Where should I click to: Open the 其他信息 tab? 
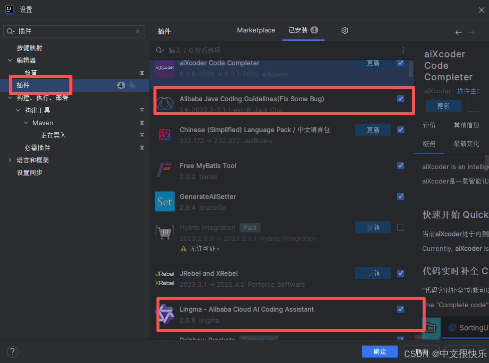pyautogui.click(x=467, y=125)
